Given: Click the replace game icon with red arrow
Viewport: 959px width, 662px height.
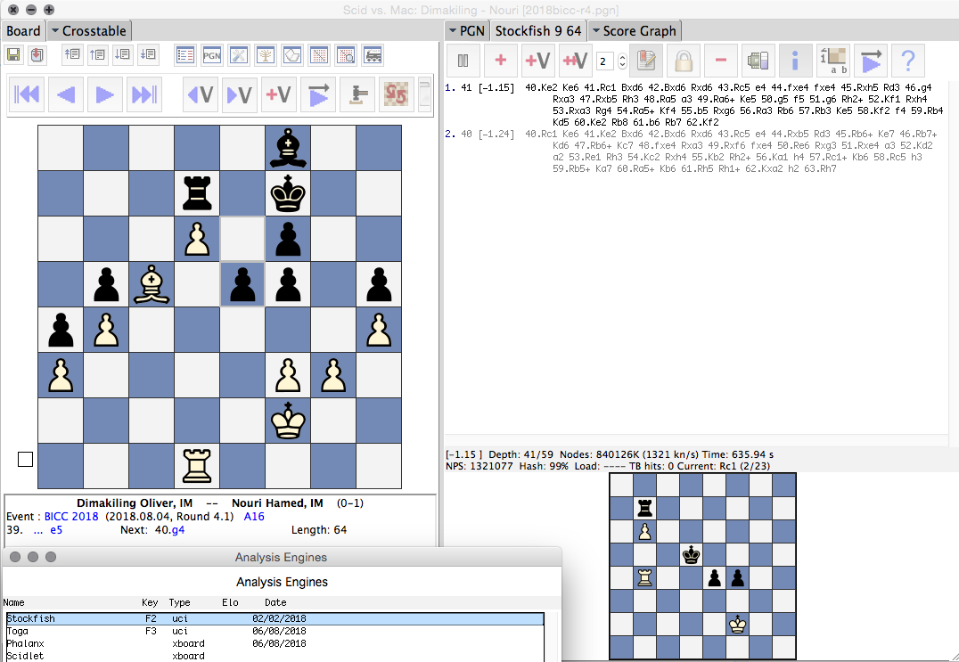Looking at the screenshot, I should tap(36, 55).
